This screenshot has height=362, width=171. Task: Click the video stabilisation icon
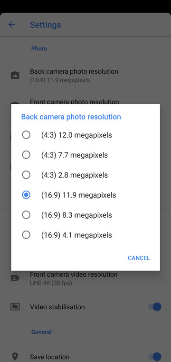[x=15, y=307]
